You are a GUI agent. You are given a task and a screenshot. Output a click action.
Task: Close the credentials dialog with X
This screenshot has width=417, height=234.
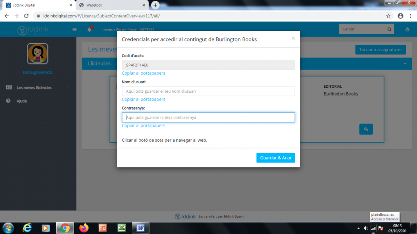tap(293, 39)
